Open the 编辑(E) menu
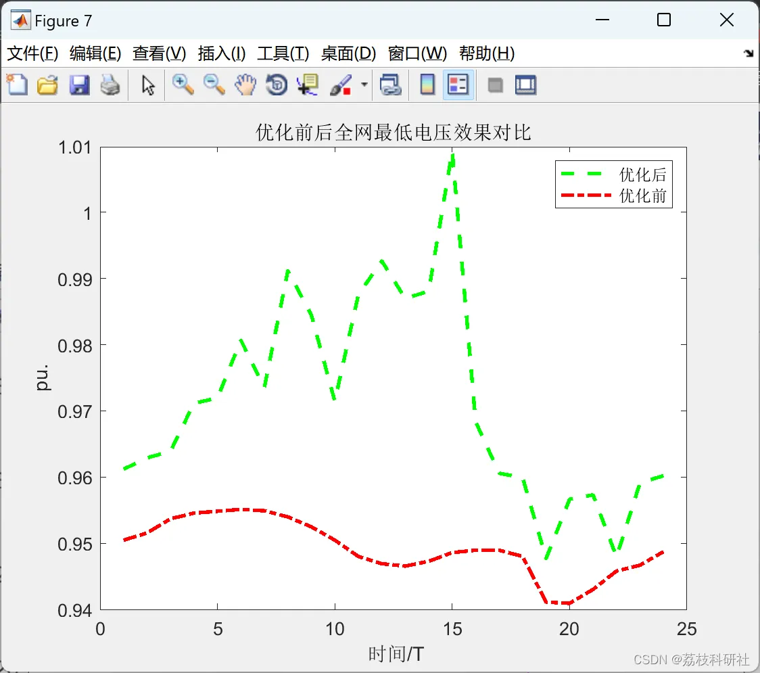This screenshot has height=673, width=760. pos(95,53)
